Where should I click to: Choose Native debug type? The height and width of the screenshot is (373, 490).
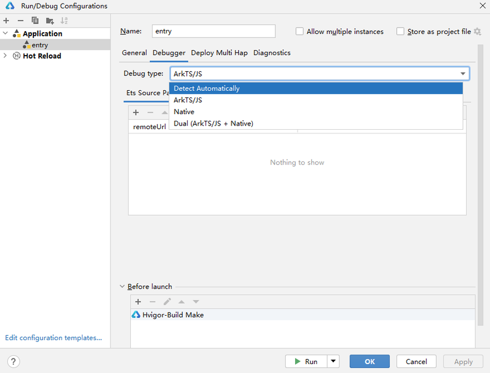(316, 112)
